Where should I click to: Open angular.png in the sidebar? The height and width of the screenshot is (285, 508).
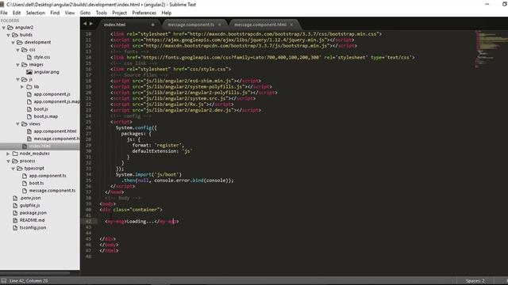46,72
